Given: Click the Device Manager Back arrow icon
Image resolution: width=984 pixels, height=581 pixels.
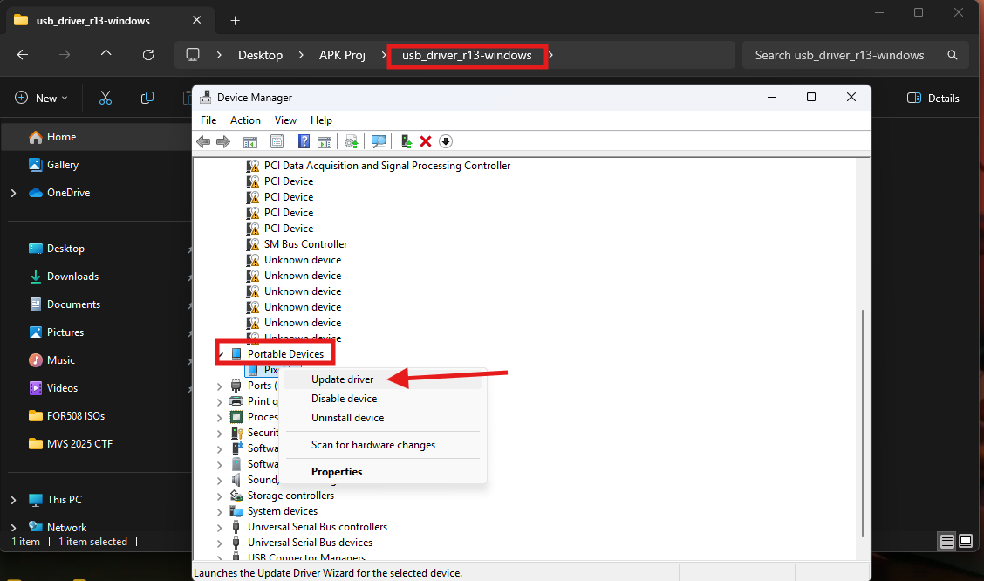Looking at the screenshot, I should [203, 141].
